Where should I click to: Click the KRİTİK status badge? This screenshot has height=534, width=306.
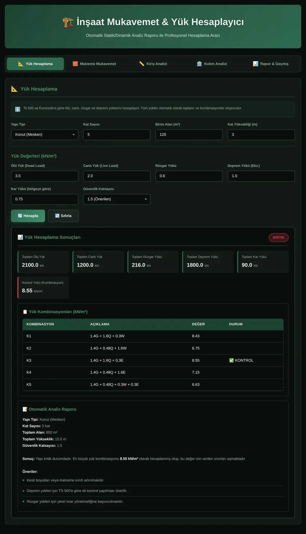[x=279, y=237]
